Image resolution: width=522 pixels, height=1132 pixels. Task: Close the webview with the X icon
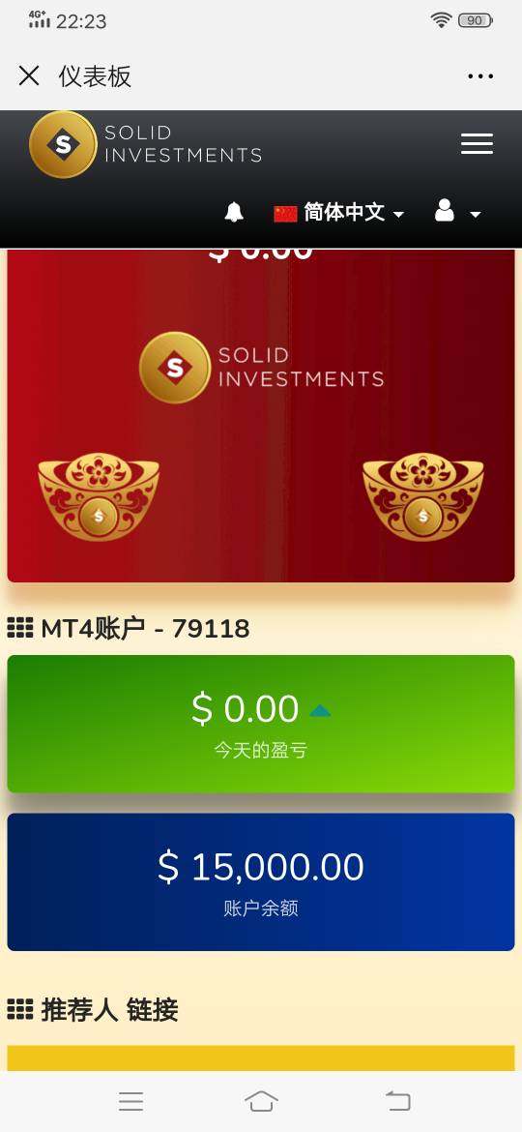[29, 75]
